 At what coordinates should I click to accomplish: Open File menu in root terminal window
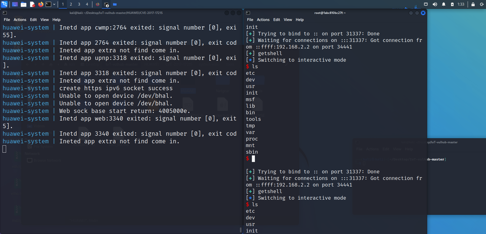250,20
